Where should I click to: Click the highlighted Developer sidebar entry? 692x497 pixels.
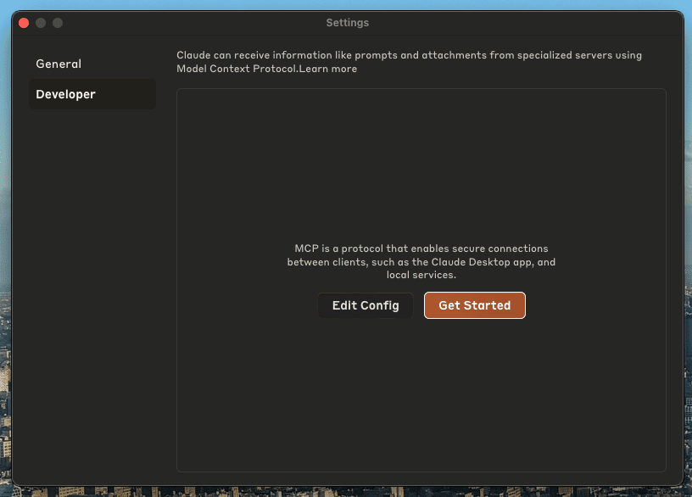click(x=65, y=94)
